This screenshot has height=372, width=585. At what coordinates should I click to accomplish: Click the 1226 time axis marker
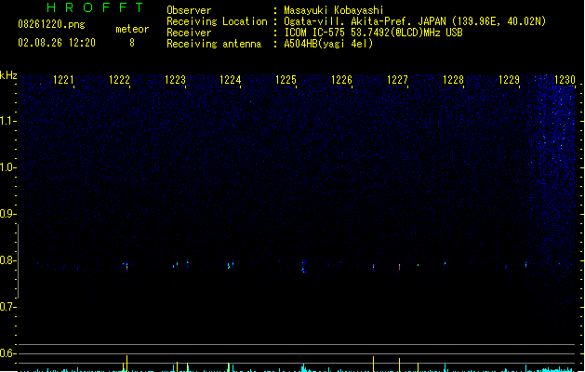click(x=341, y=80)
